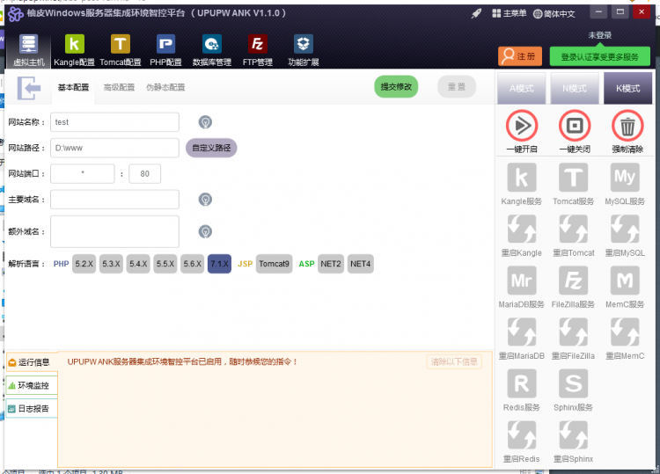660x474 pixels.
Task: Select PHP version 7.1.X
Action: pos(219,264)
